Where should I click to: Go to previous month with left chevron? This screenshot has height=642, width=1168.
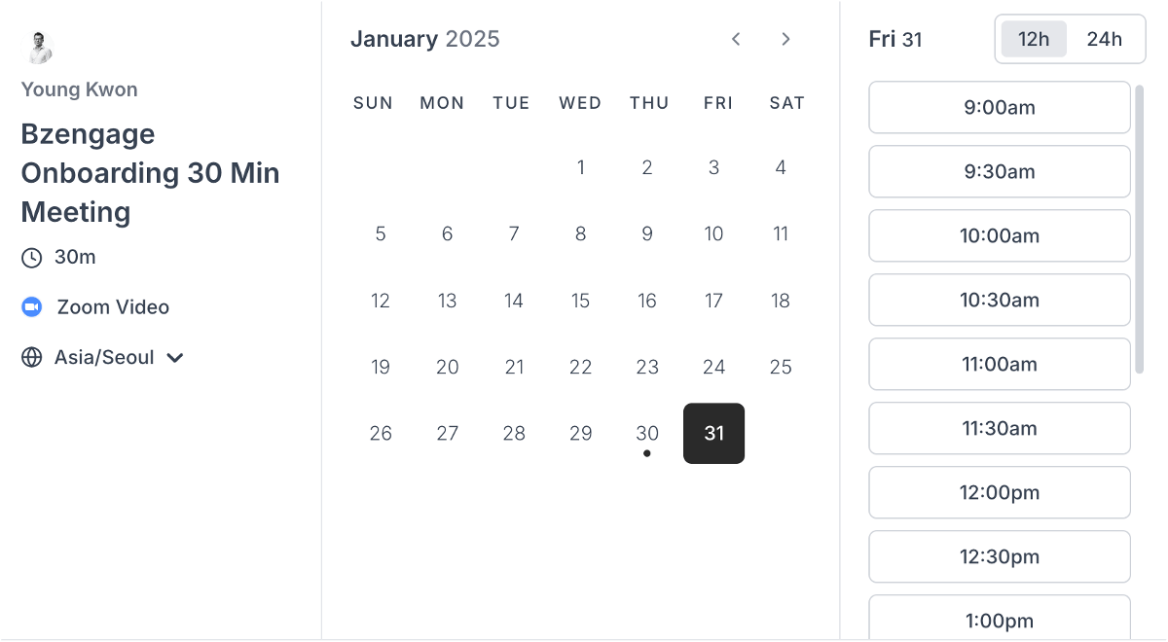[736, 39]
